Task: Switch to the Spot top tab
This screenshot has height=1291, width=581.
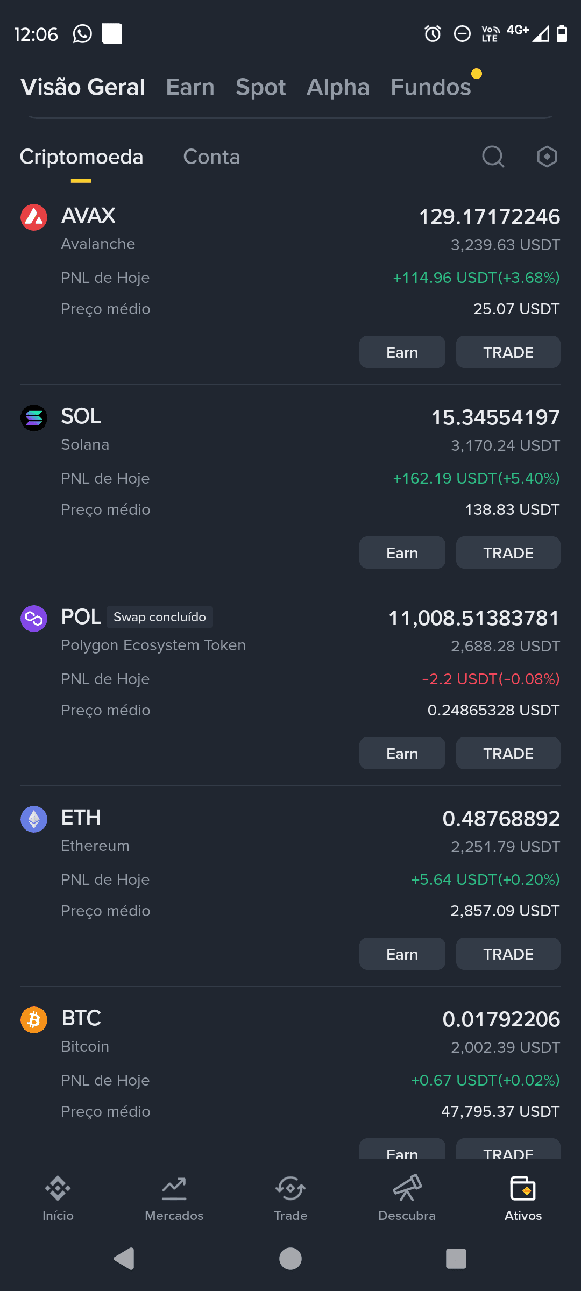Action: pos(261,87)
